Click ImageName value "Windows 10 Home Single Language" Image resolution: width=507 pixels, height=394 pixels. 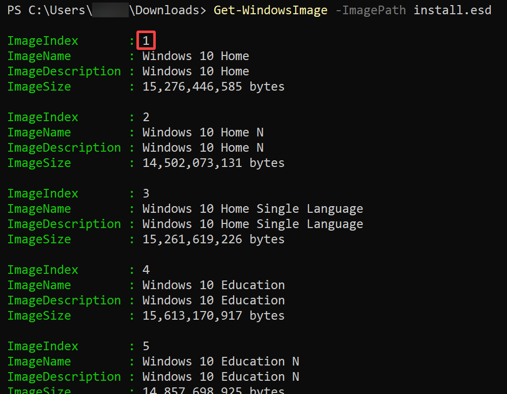[253, 209]
